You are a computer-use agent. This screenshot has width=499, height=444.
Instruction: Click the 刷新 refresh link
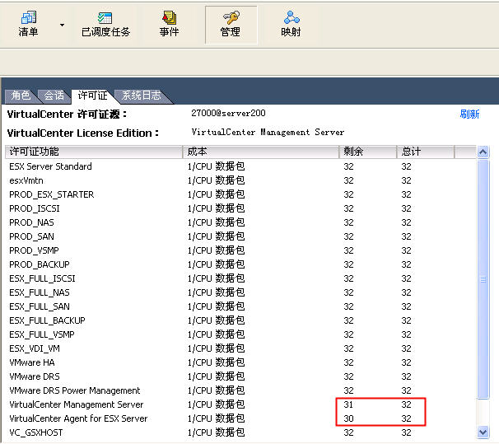[469, 115]
